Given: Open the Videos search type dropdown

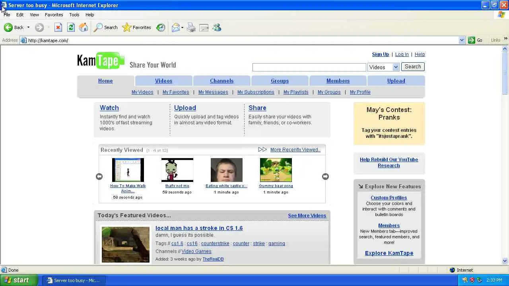Looking at the screenshot, I should point(396,67).
